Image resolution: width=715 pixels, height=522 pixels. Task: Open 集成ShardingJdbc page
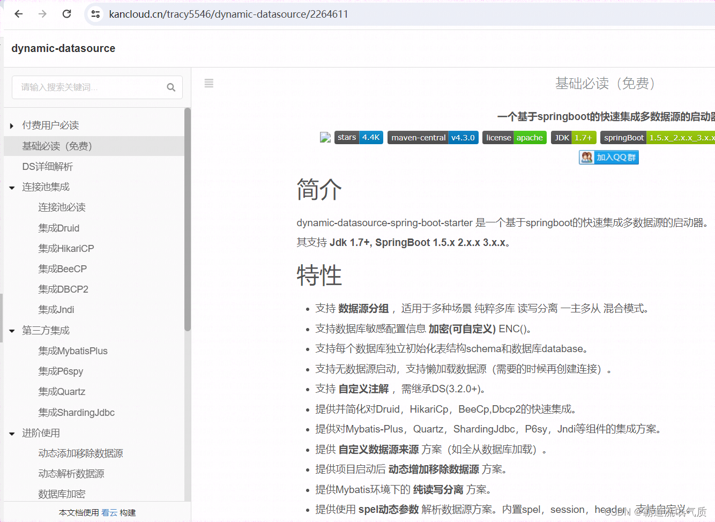point(76,413)
